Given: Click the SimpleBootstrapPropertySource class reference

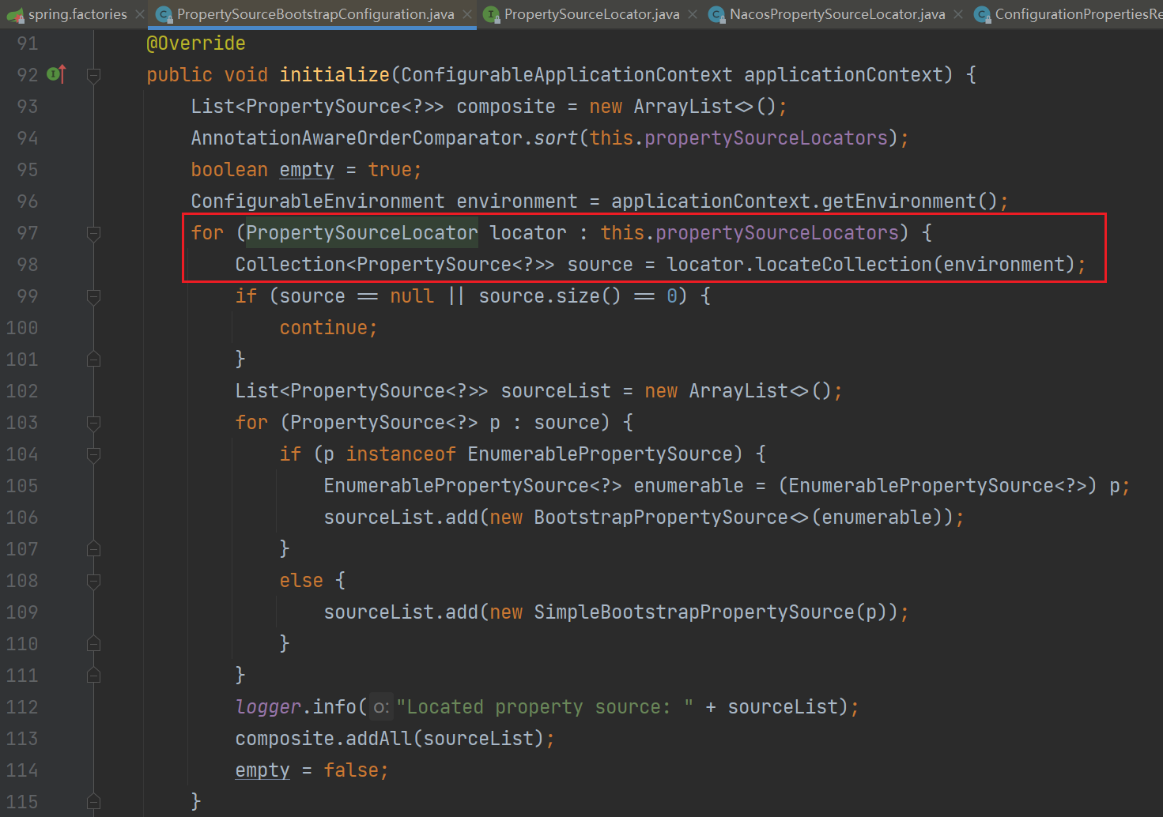Looking at the screenshot, I should click(x=693, y=612).
